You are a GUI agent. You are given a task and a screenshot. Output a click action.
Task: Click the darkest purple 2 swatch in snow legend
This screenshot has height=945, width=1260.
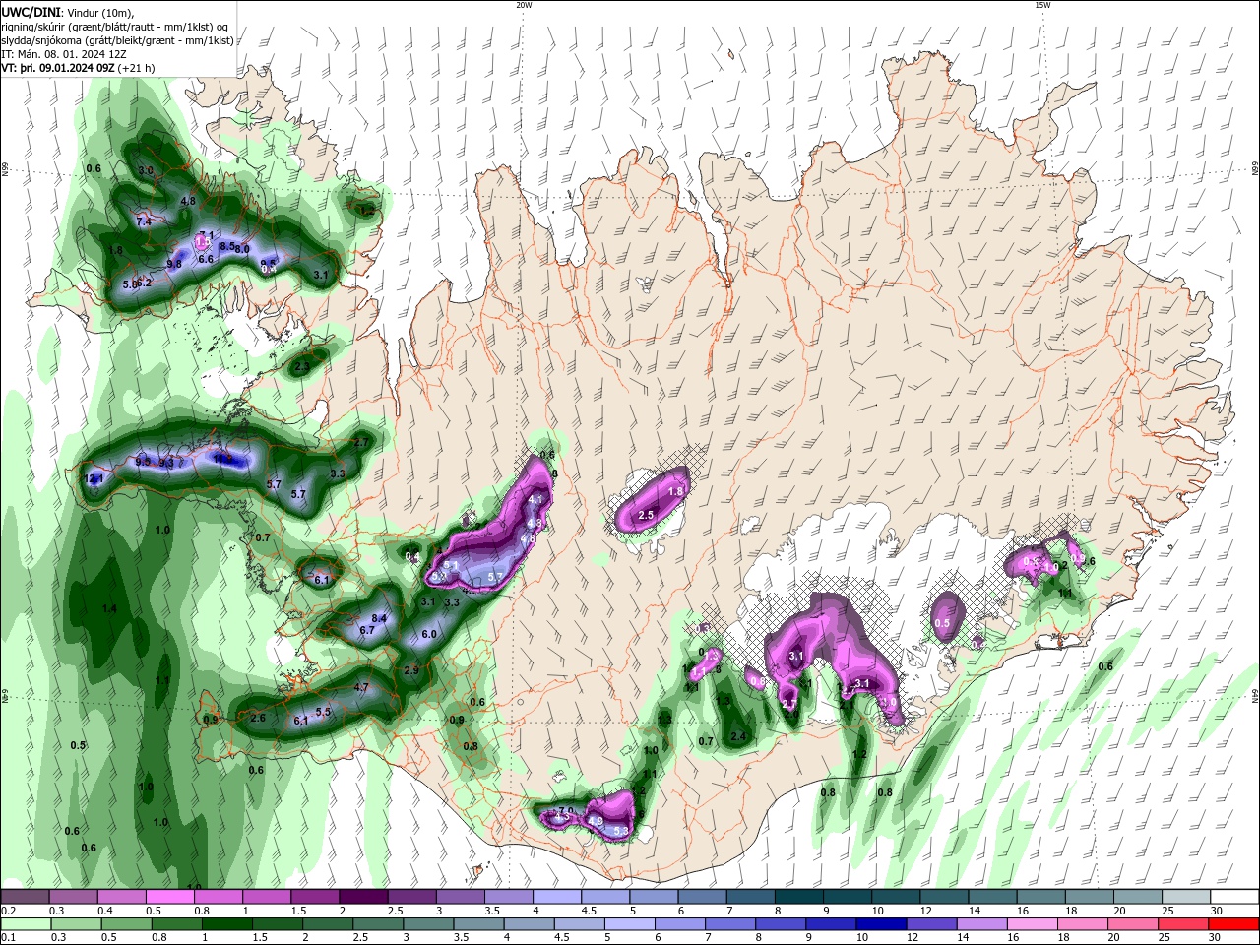point(363,897)
